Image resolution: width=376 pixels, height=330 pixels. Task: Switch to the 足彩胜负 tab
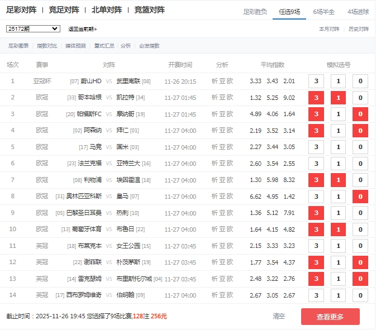255,11
